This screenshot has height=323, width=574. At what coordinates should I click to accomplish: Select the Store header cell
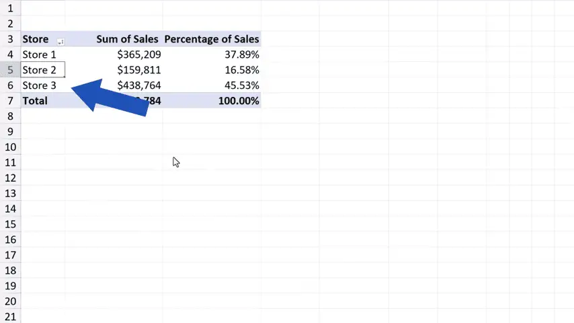click(36, 39)
